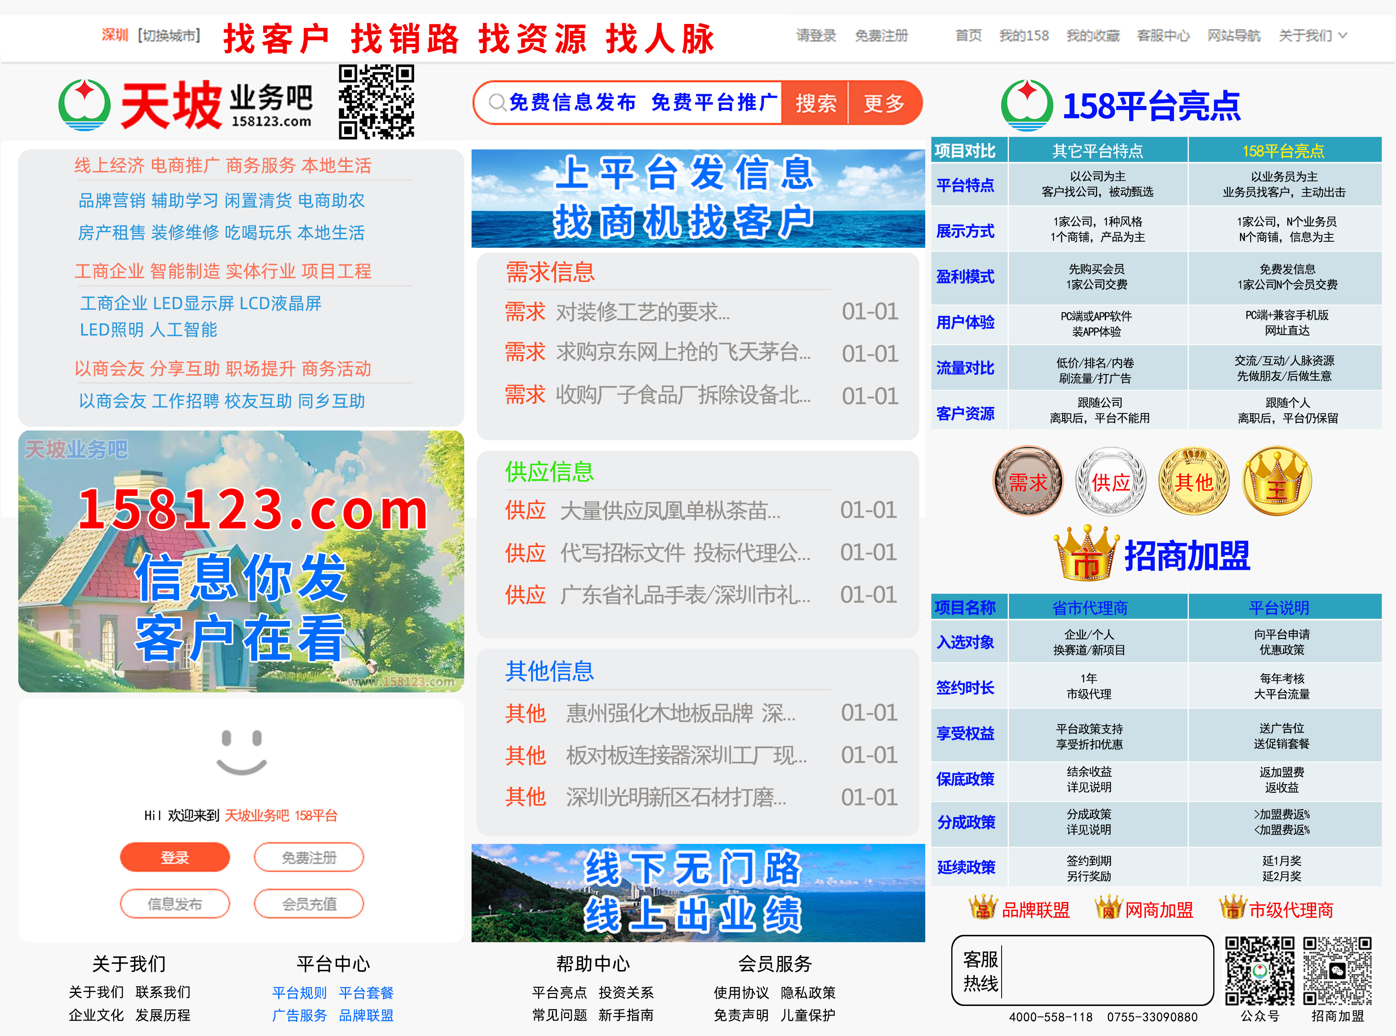The image size is (1396, 1036).
Task: Click the 品牌联盟 crown icon
Action: click(983, 907)
